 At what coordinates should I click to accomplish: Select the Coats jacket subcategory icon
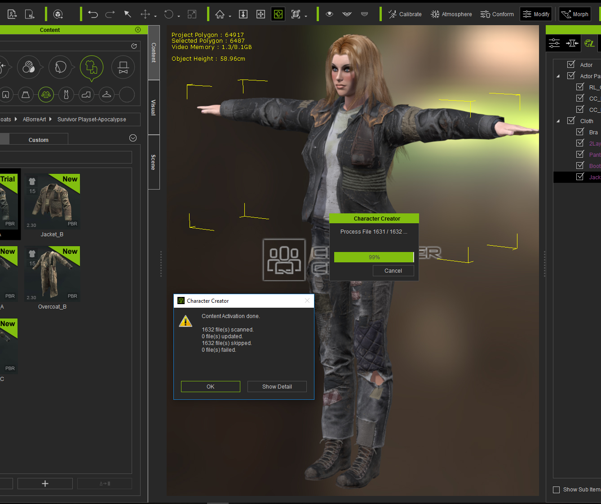coord(46,95)
